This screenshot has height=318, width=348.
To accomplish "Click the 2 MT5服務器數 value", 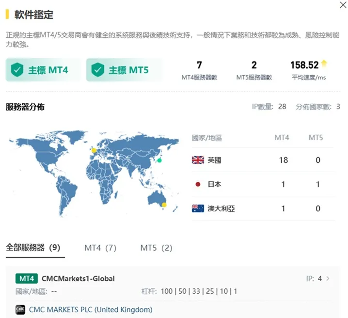I will (x=254, y=65).
